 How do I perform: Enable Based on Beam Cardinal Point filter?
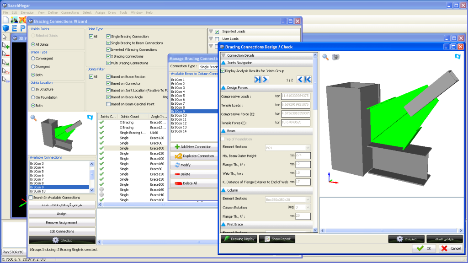[x=108, y=104]
